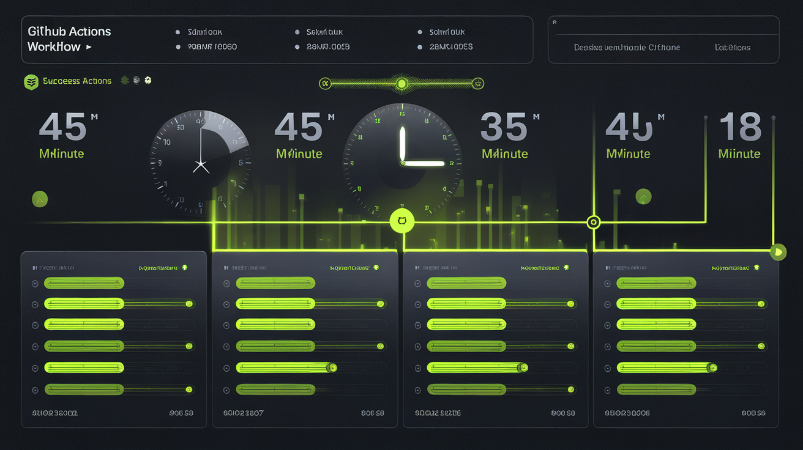Click the green circle icon below the leftmost 45 stat
Viewport: 803px width, 450px height.
(40, 199)
